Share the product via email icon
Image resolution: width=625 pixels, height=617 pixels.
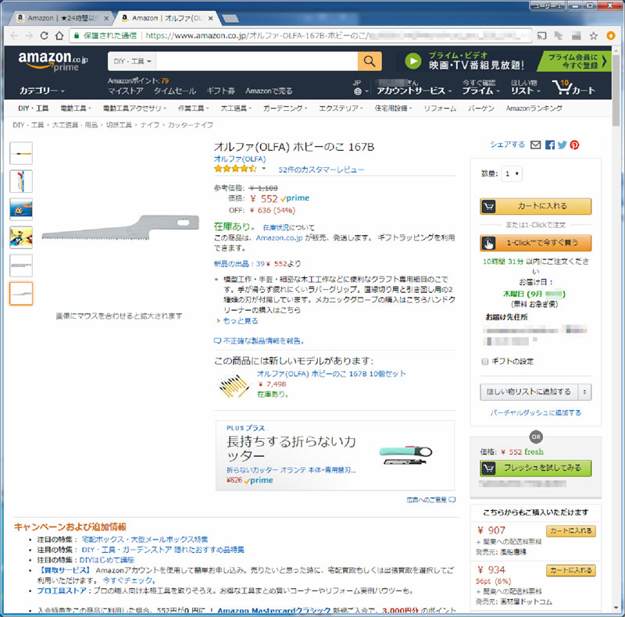536,144
